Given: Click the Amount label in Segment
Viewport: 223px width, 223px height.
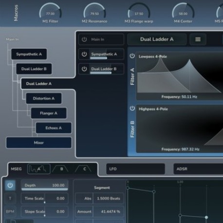Looking at the screenshot, I should pyautogui.click(x=84, y=211).
